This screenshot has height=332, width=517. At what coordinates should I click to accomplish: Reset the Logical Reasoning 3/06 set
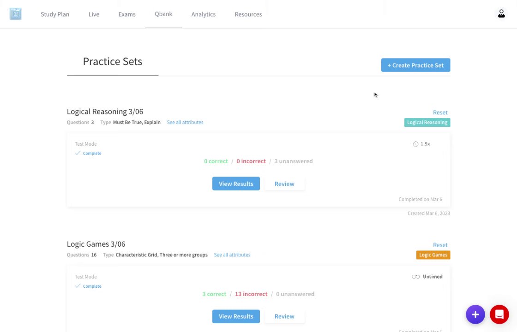(x=440, y=113)
